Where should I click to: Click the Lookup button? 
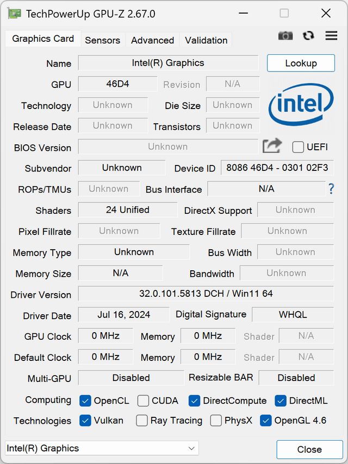301,63
